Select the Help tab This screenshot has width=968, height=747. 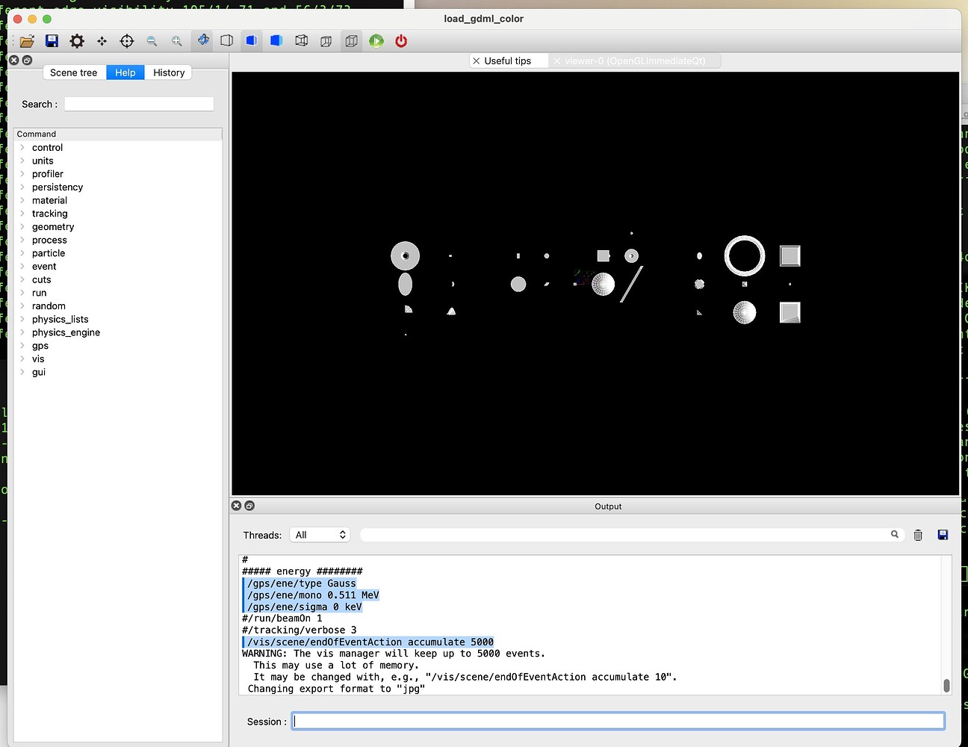125,72
